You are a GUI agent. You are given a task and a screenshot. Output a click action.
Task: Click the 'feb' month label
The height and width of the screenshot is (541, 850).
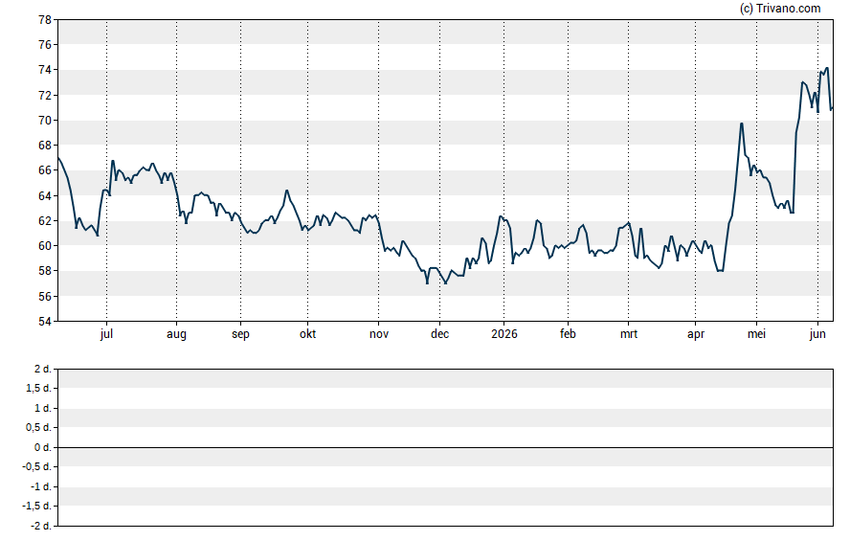point(569,334)
